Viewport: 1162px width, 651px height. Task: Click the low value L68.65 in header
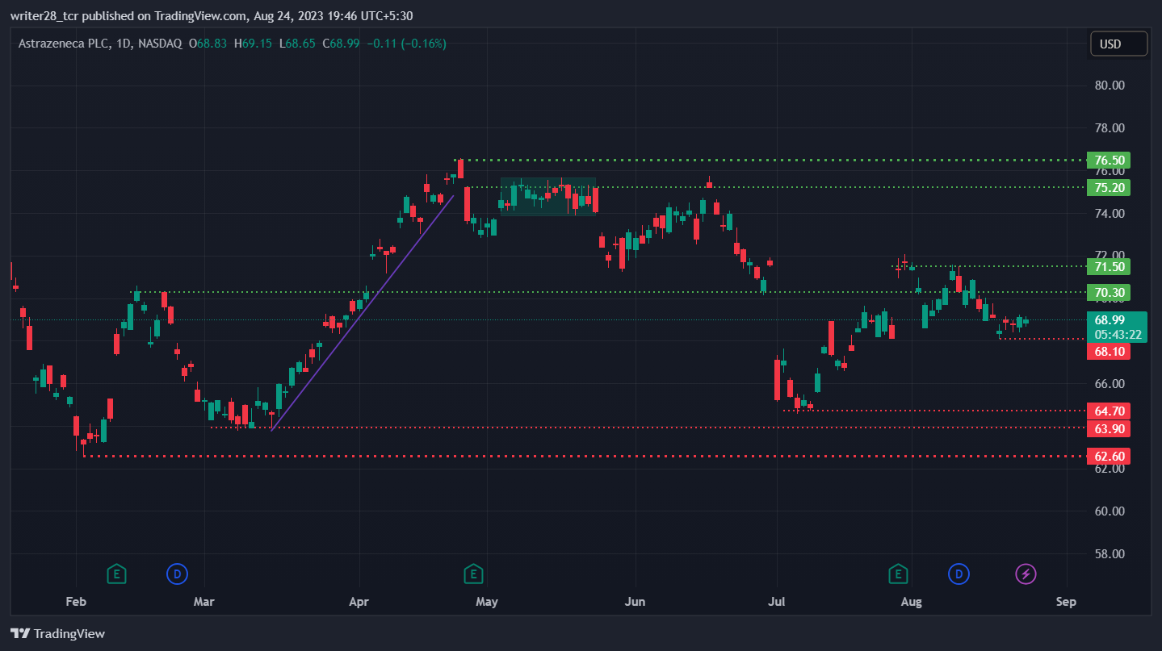pyautogui.click(x=298, y=44)
